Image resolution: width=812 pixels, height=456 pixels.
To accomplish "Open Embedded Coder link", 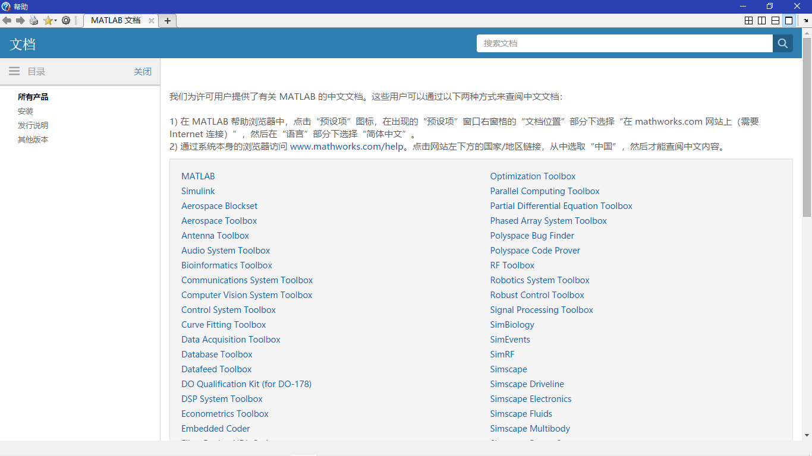I will [216, 429].
